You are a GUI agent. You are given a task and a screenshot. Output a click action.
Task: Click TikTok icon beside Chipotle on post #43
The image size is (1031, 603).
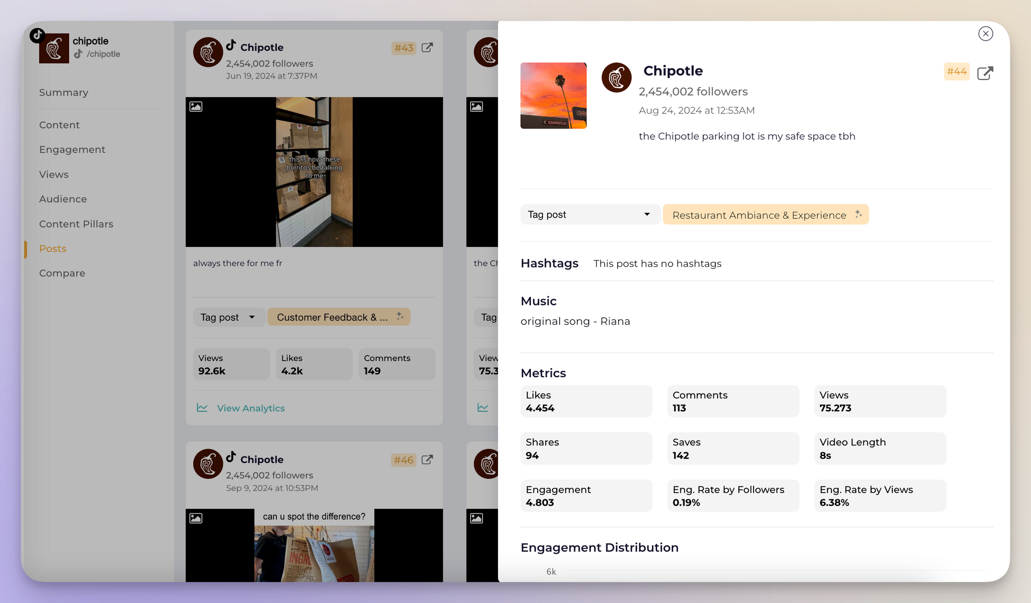[x=231, y=45]
